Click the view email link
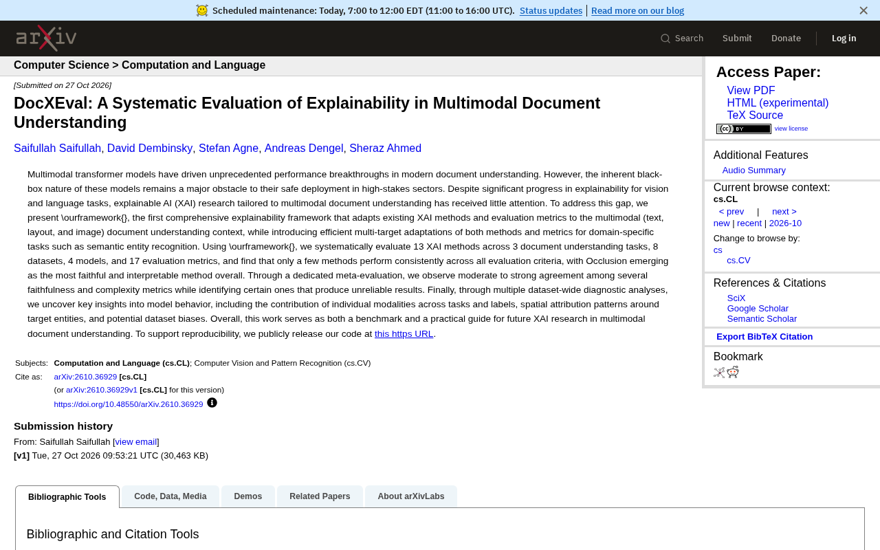 136,442
